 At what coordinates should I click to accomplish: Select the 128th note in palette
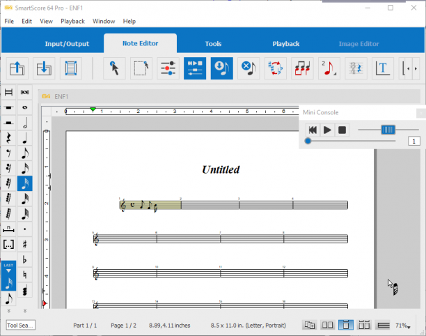[25, 214]
